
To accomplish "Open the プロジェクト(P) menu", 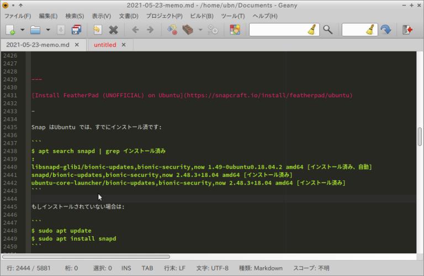I will click(165, 16).
